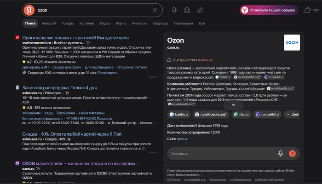Open the rbc.ru source chip
Screen dimensions: 322x184
(241, 115)
